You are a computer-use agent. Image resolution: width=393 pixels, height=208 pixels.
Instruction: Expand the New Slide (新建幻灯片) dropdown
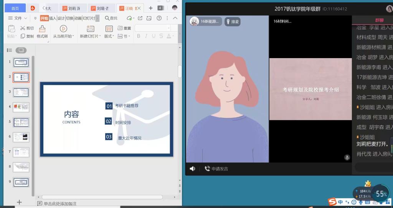click(90, 36)
